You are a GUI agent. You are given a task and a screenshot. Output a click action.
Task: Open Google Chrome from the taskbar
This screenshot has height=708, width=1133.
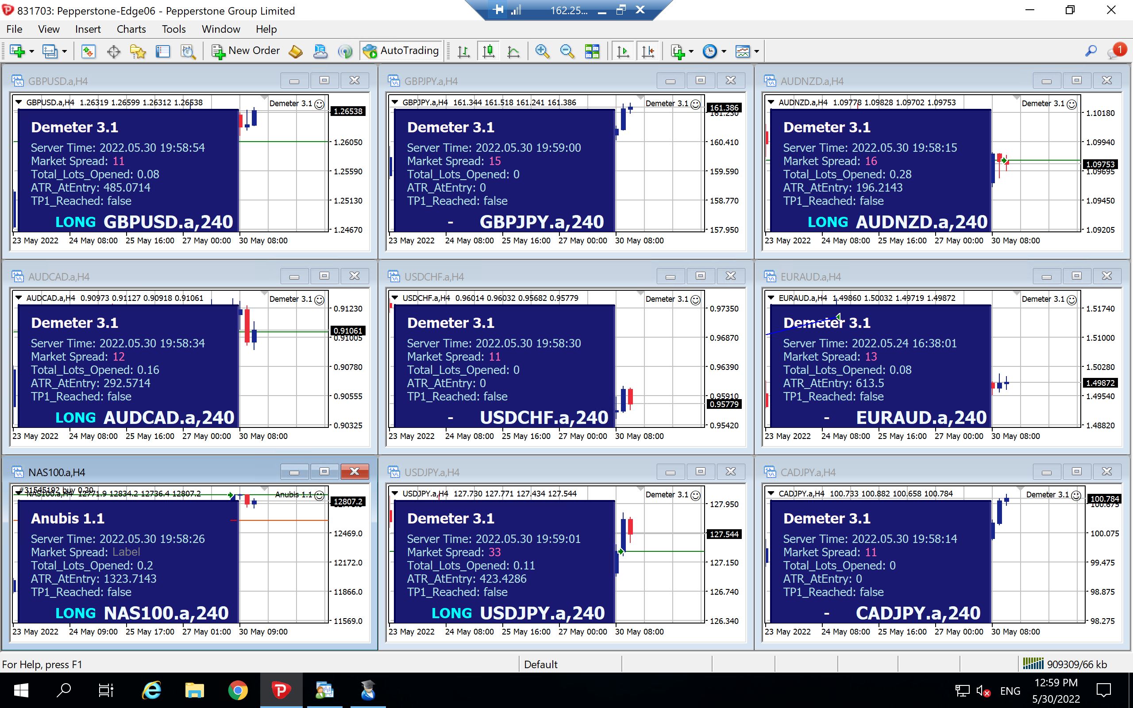pyautogui.click(x=238, y=690)
